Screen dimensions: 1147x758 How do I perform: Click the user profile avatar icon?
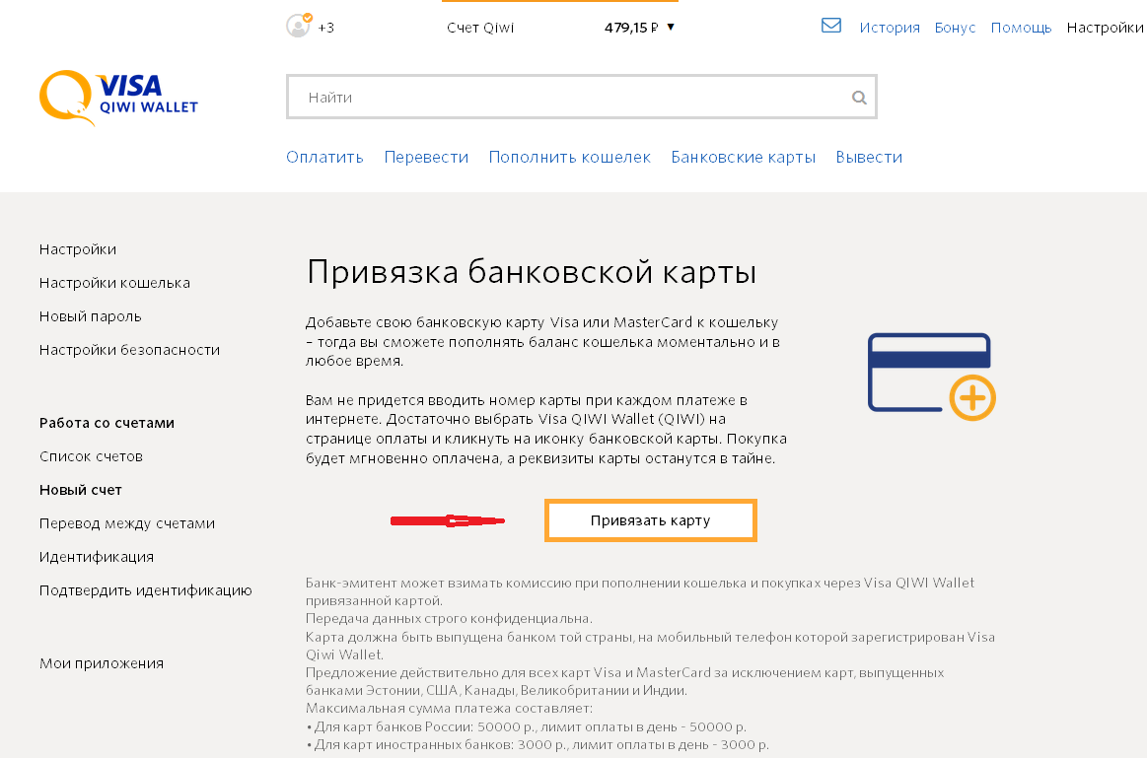[x=298, y=27]
